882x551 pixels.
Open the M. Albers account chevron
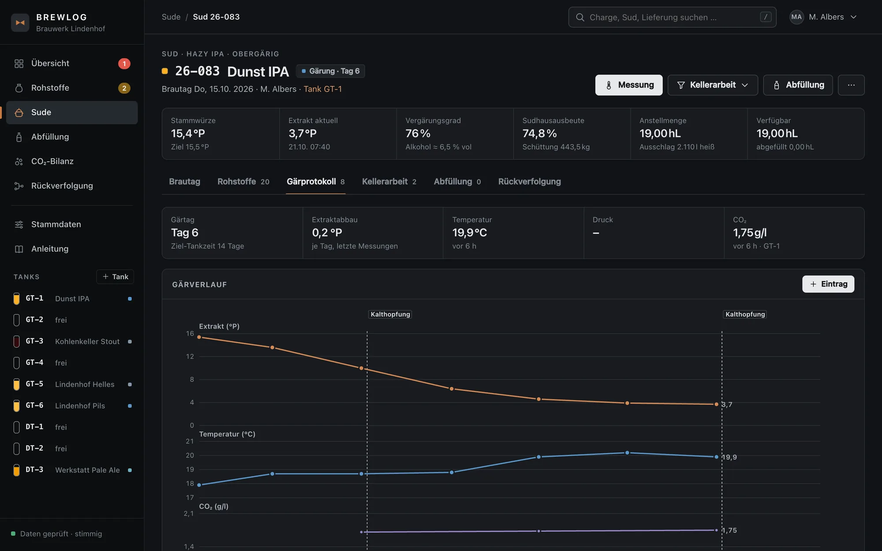pyautogui.click(x=853, y=17)
